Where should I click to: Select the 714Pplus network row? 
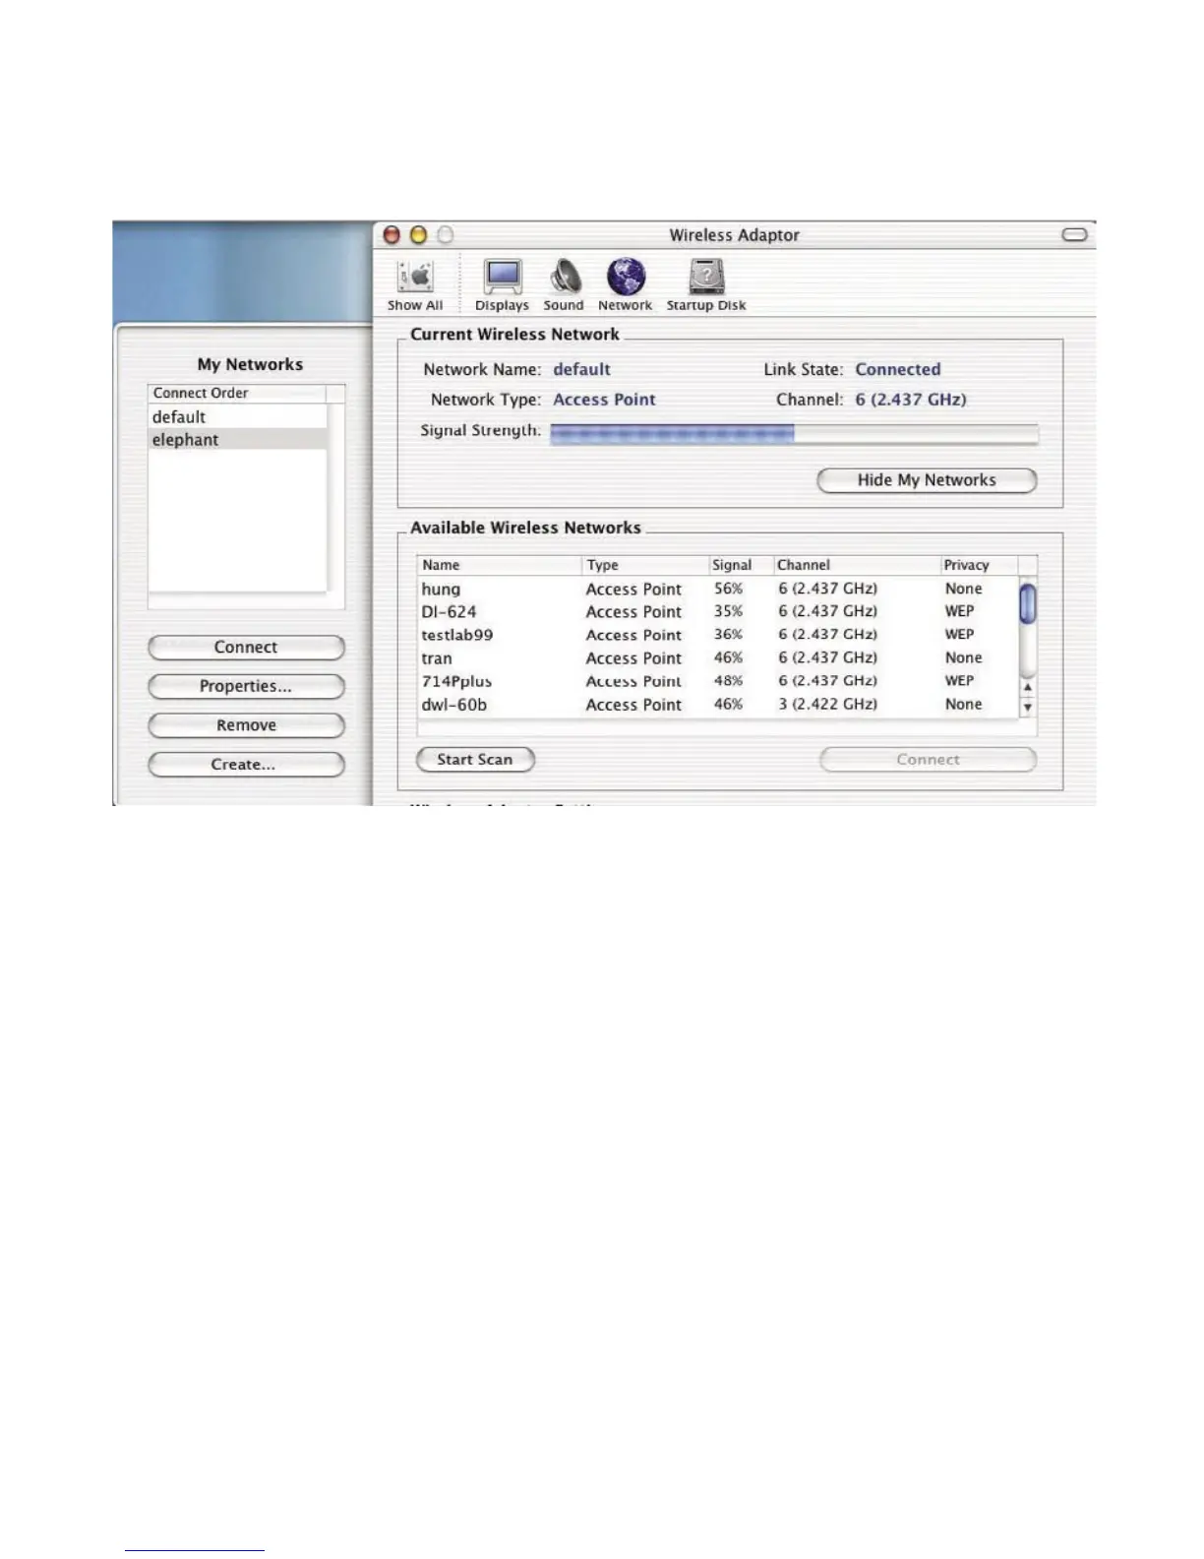click(718, 681)
